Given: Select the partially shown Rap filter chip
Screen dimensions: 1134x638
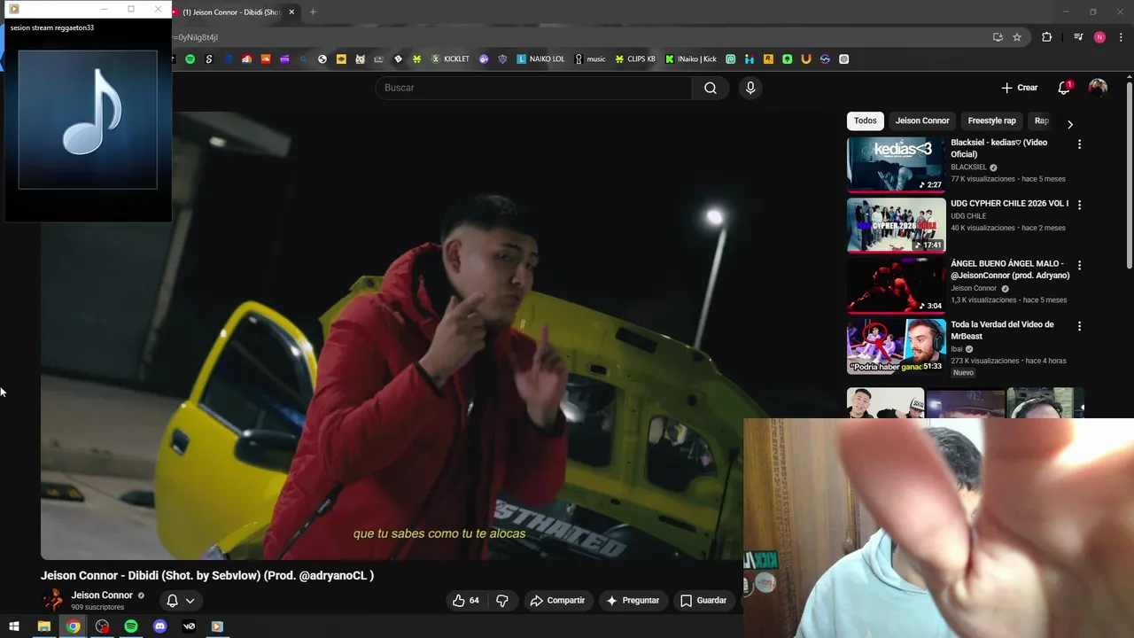Looking at the screenshot, I should point(1042,121).
